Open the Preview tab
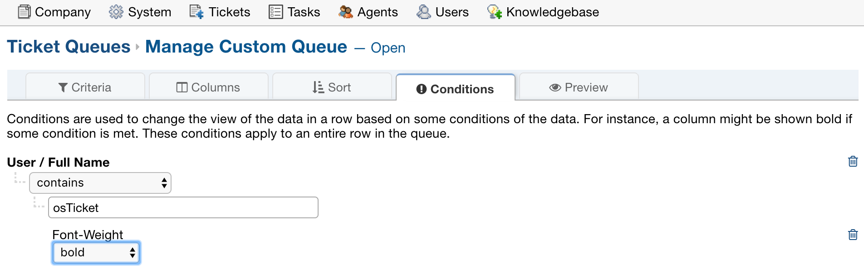 click(x=579, y=87)
